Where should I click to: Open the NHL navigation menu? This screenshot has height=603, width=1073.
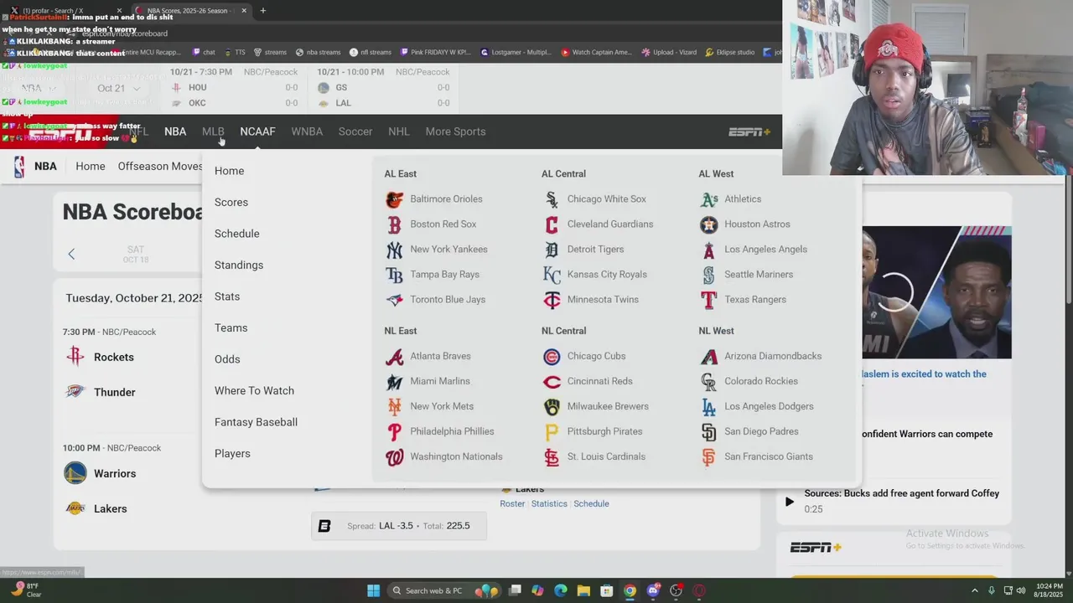coord(399,131)
